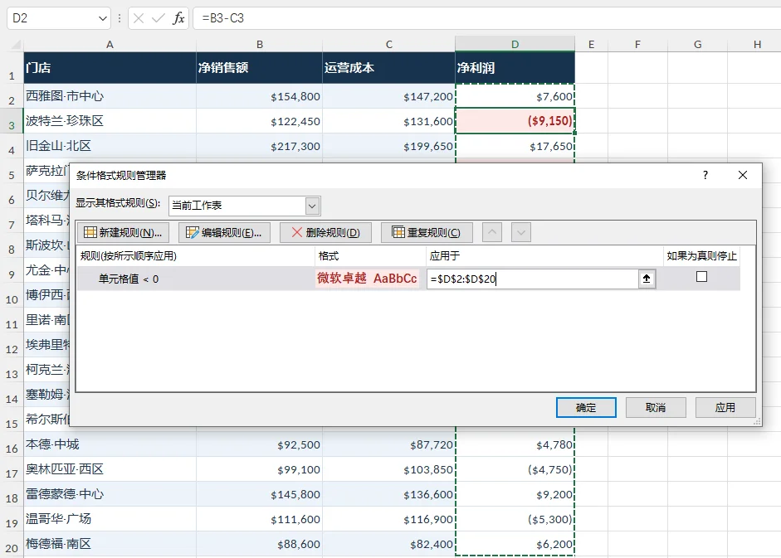781x558 pixels.
Task: Open the dialog help question mark
Action: point(705,175)
